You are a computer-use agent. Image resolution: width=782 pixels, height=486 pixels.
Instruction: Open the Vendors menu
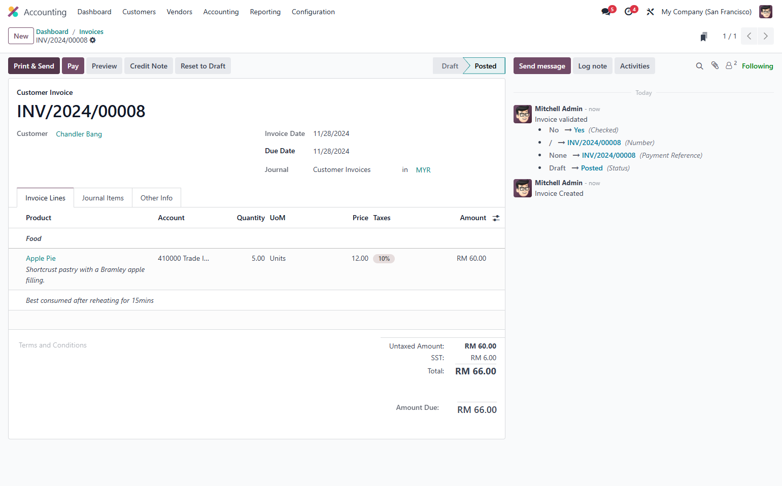click(x=180, y=12)
